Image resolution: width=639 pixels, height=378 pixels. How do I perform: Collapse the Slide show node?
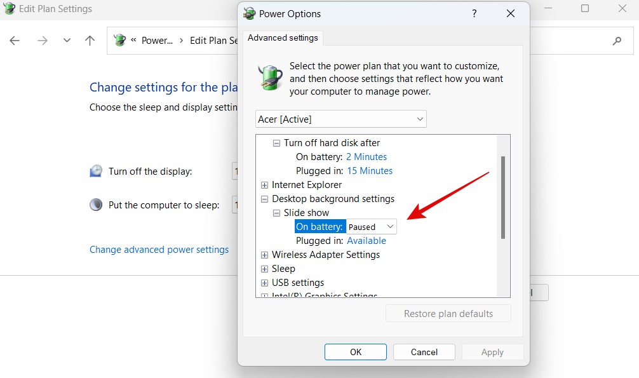coord(276,213)
